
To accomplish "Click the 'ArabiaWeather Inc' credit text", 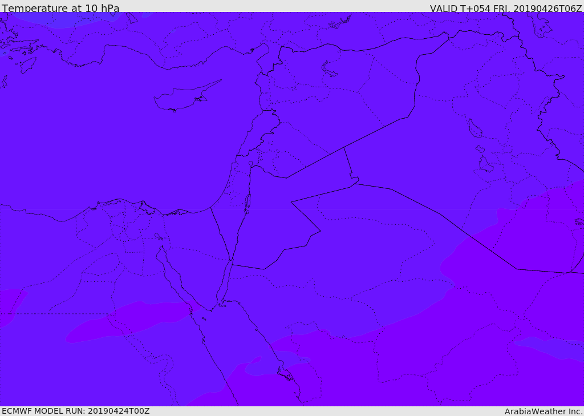I will (543, 411).
